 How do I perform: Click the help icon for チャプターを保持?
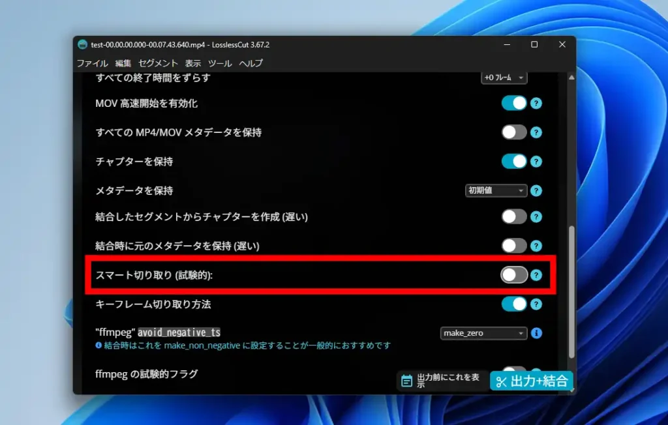click(x=536, y=161)
